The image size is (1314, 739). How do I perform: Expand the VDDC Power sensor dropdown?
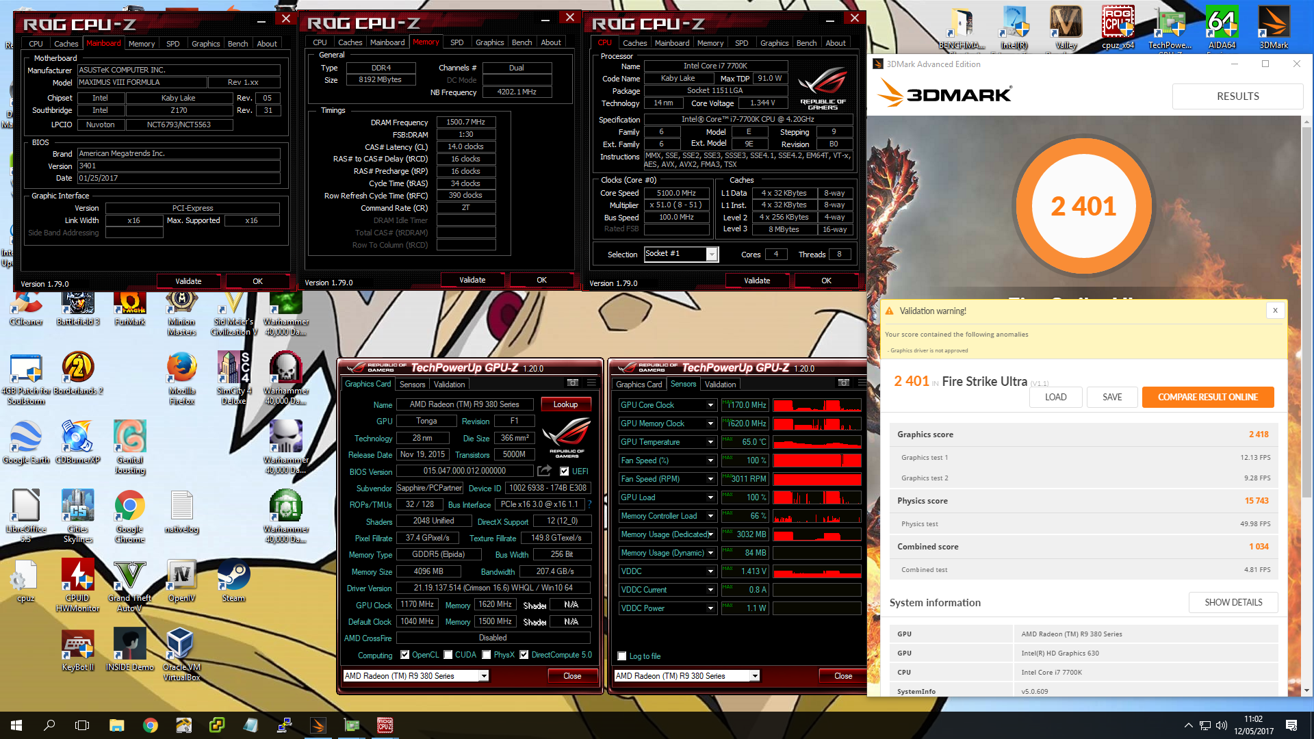[710, 608]
